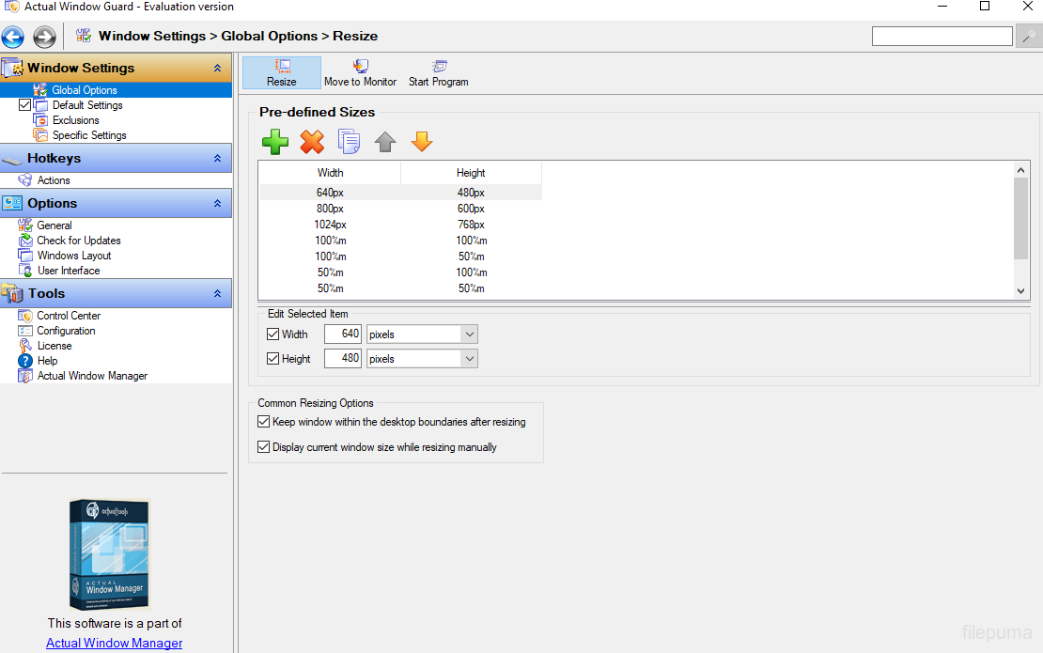This screenshot has width=1043, height=653.
Task: Uncheck the Height checkbox
Action: (x=273, y=359)
